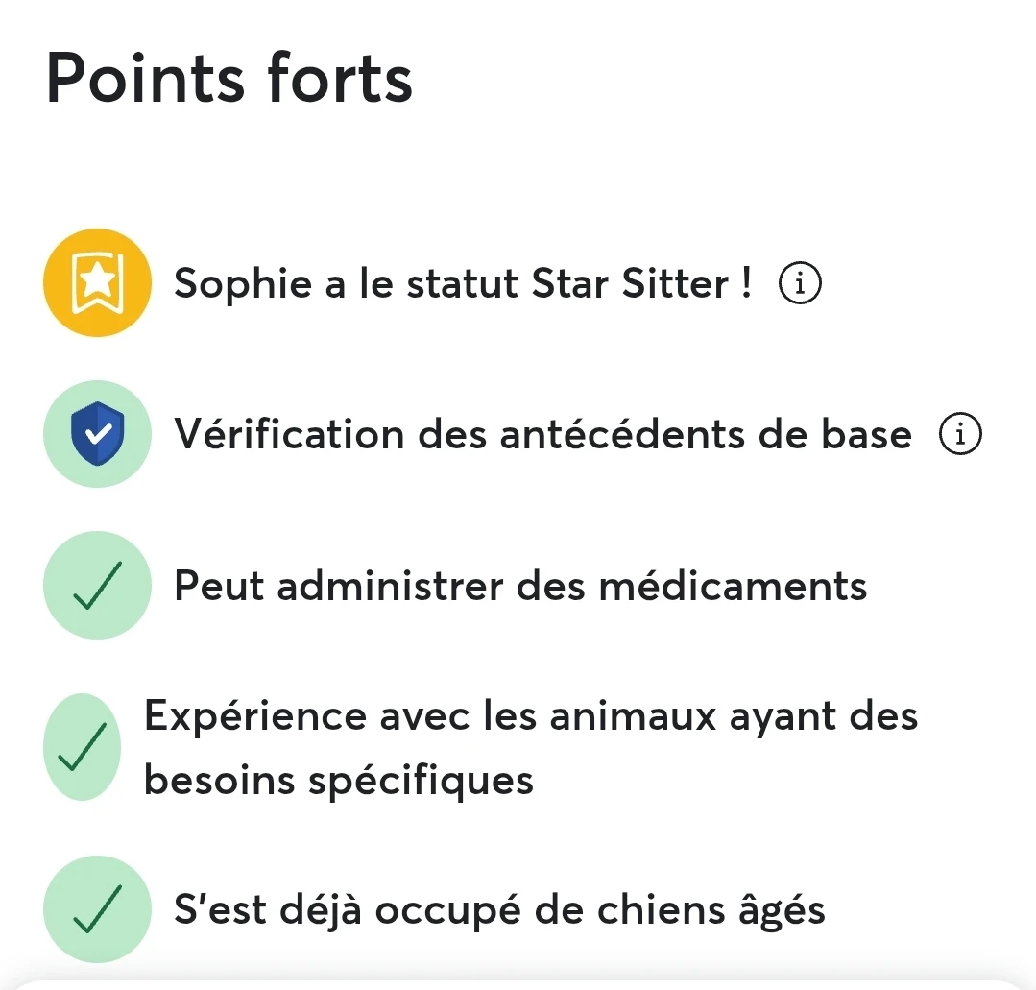The width and height of the screenshot is (1036, 990).
Task: Click the checkmark icon for Peut administrer des médicaments
Action: click(97, 586)
